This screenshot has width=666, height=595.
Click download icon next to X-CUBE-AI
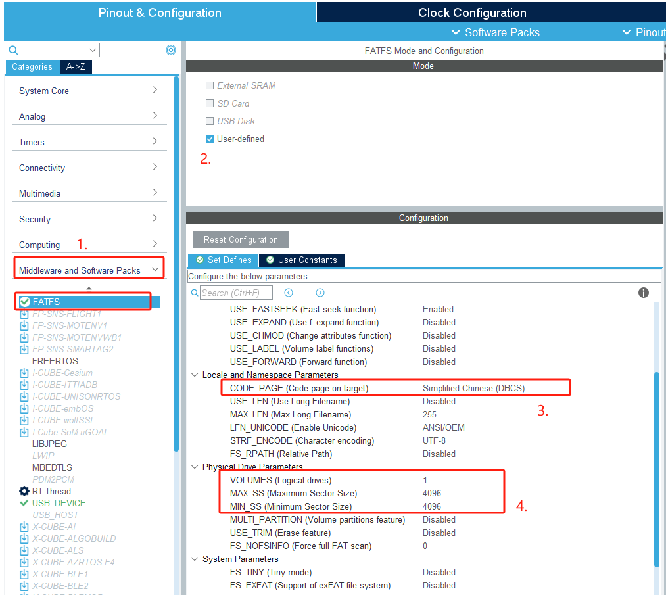click(x=24, y=527)
